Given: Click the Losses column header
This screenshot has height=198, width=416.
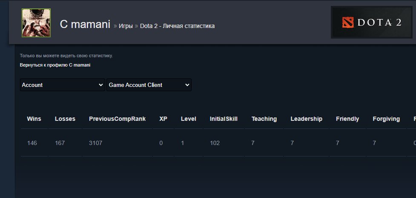Looking at the screenshot, I should 65,119.
